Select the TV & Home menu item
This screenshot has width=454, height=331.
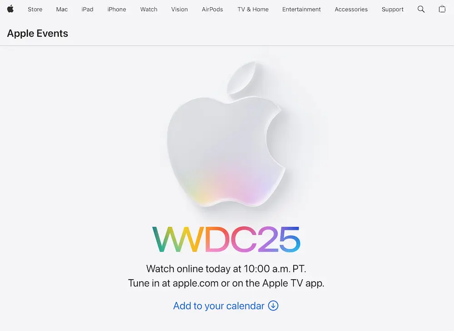[253, 9]
